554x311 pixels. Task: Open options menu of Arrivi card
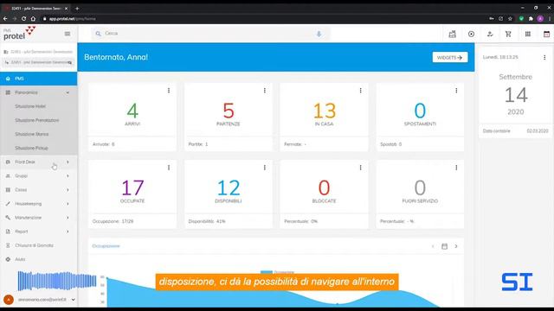(x=169, y=91)
